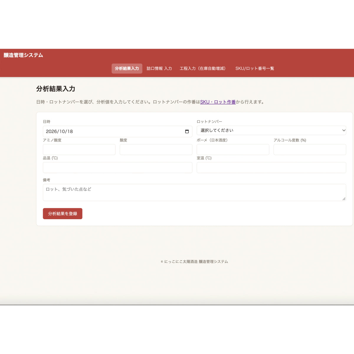Open the 詰口情報 入力 tab
The height and width of the screenshot is (354, 354).
159,68
